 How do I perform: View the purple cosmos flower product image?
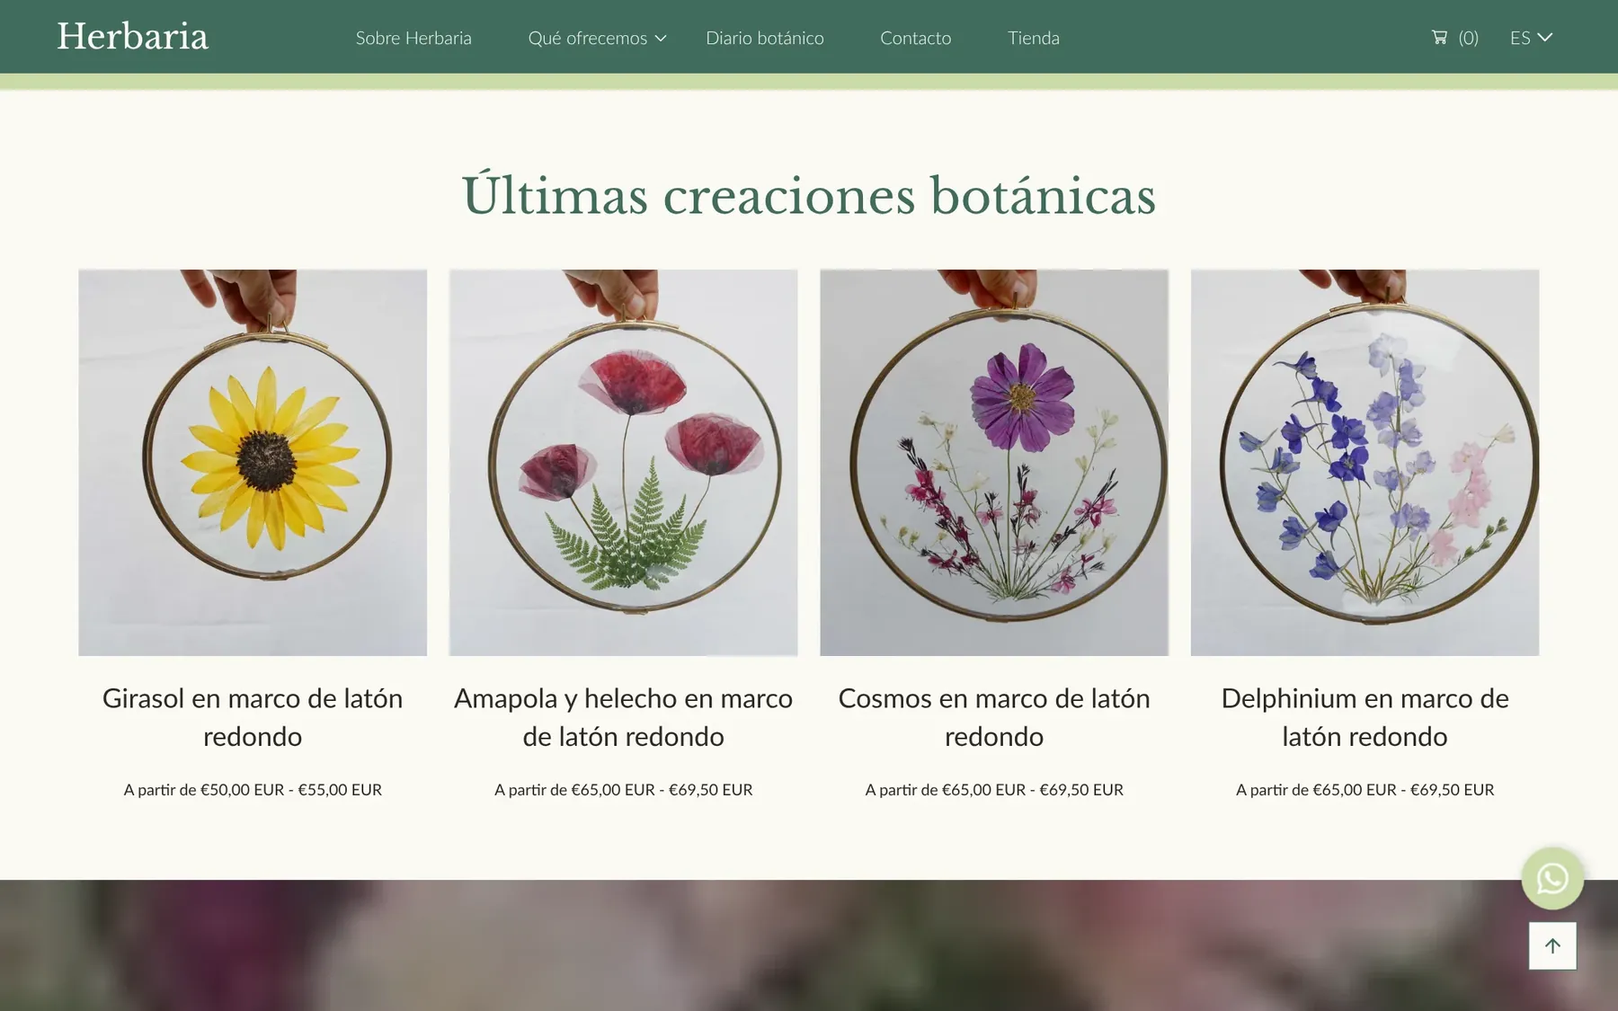[x=994, y=463]
